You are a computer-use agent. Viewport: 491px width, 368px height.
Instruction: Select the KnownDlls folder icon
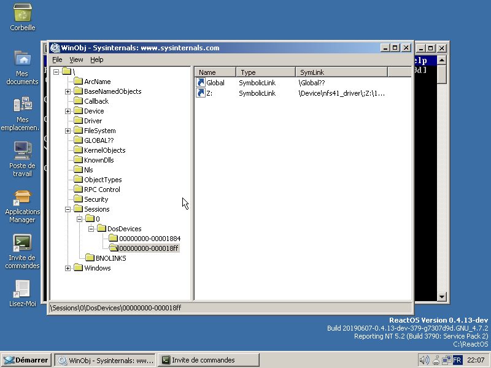pos(78,160)
